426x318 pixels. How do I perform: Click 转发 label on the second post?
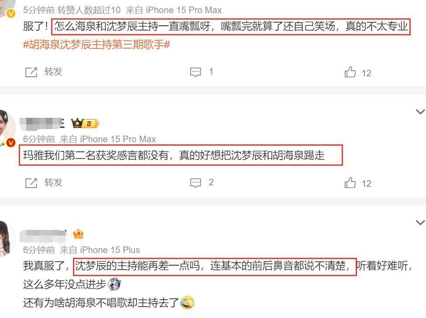point(53,183)
